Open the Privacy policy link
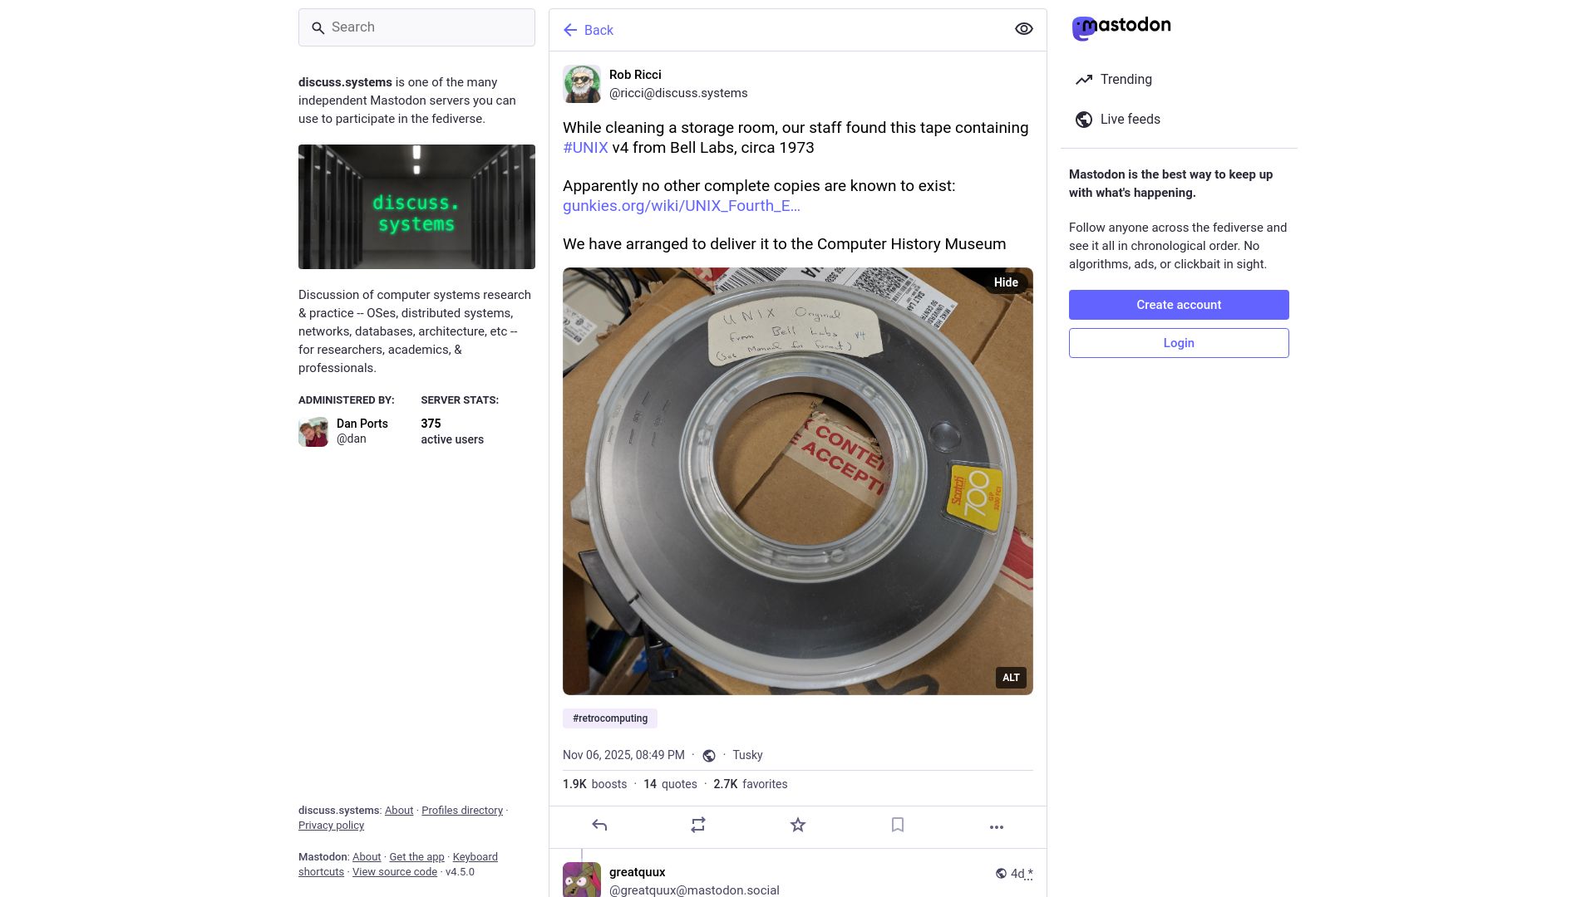 coord(331,826)
